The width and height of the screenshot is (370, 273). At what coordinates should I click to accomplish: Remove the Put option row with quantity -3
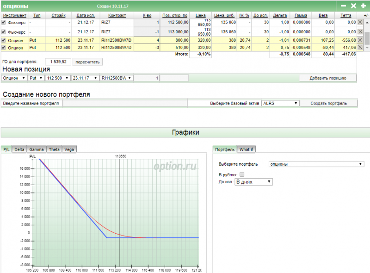coord(360,47)
